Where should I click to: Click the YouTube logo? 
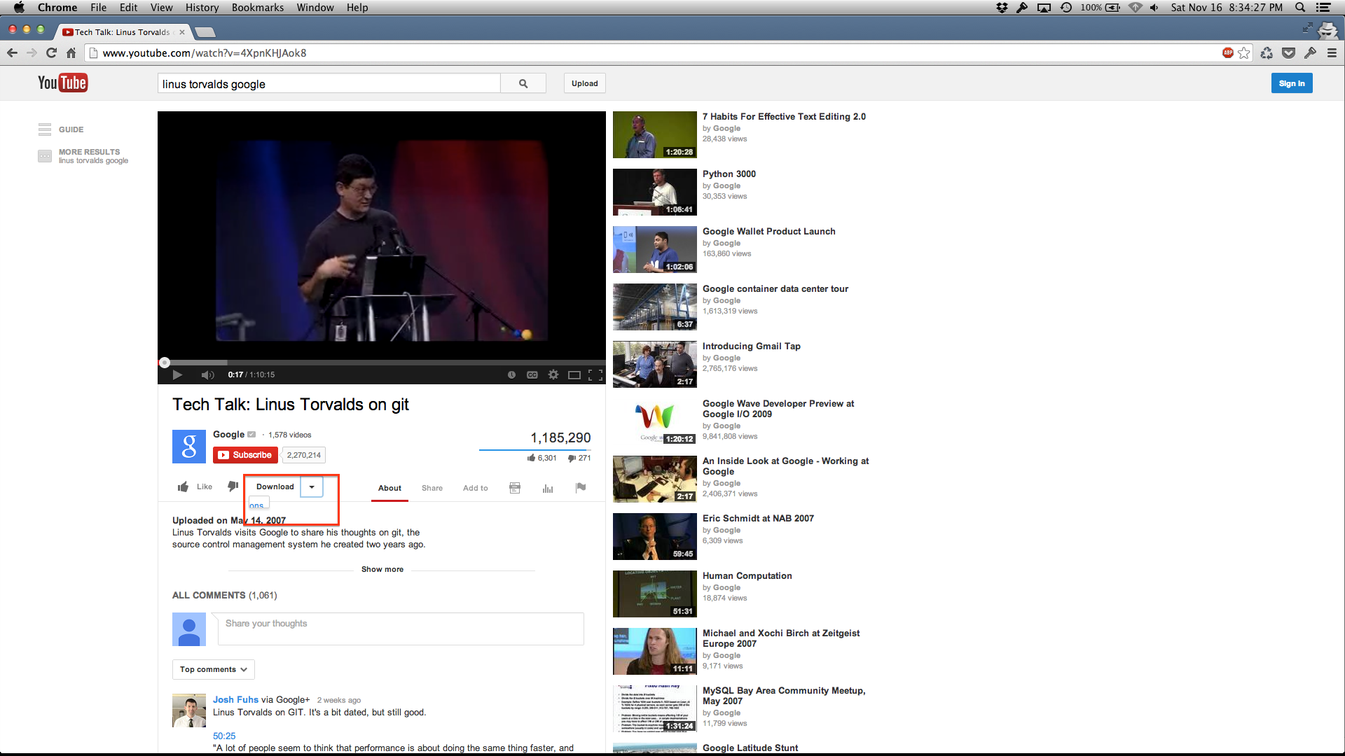click(x=62, y=83)
